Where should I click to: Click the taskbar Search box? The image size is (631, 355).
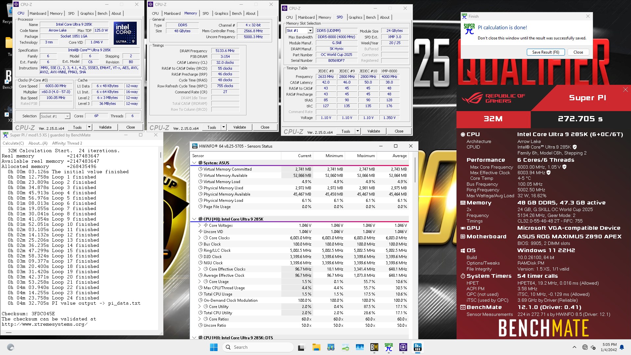click(x=258, y=347)
